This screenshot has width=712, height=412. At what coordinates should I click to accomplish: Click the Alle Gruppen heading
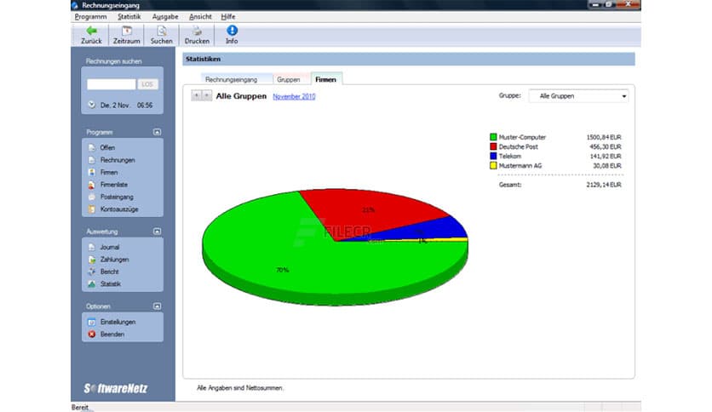(x=241, y=95)
